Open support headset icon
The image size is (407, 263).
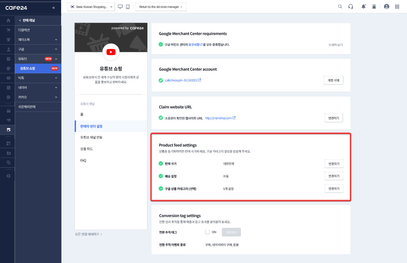(x=351, y=7)
